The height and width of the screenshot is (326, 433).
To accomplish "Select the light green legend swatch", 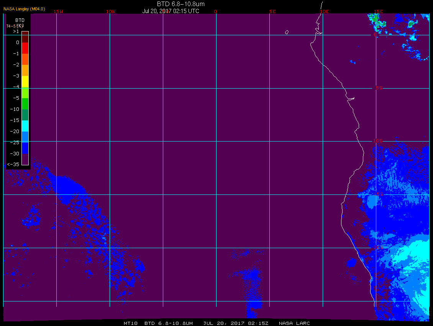I will pos(25,93).
